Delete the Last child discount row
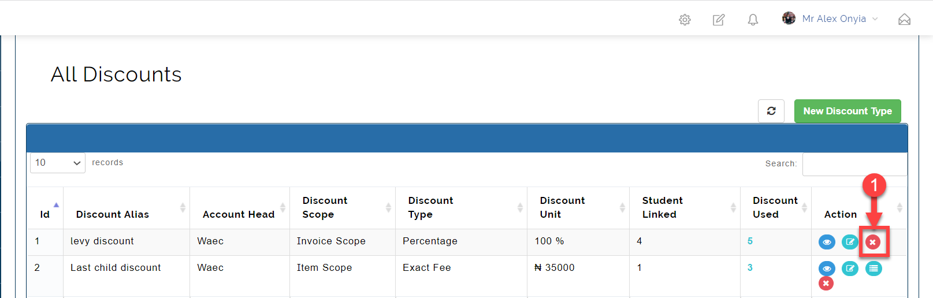933x298 pixels. 826,283
